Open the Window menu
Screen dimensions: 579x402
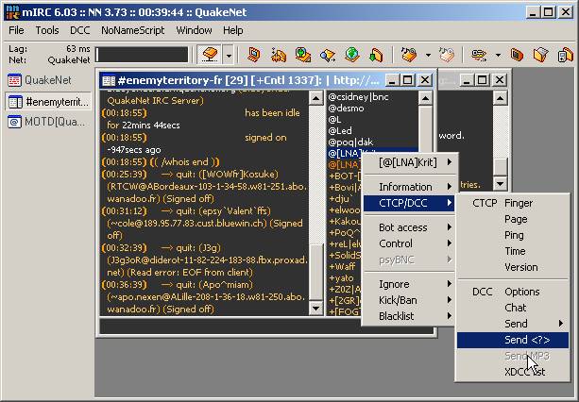pyautogui.click(x=194, y=30)
